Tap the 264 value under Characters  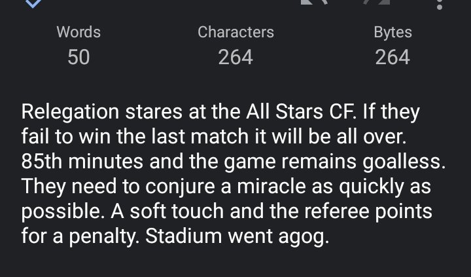coord(235,57)
